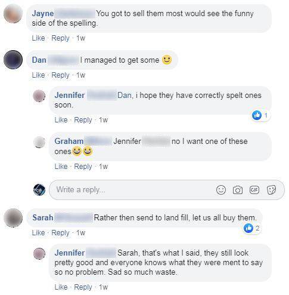Reply to Sarah's land fill comment
This screenshot has height=295, width=289.
60,233
